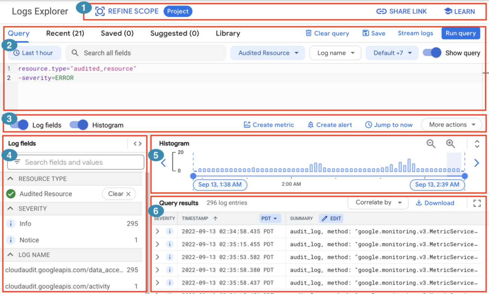The height and width of the screenshot is (294, 489).
Task: Open the More actions dropdown
Action: pos(451,125)
